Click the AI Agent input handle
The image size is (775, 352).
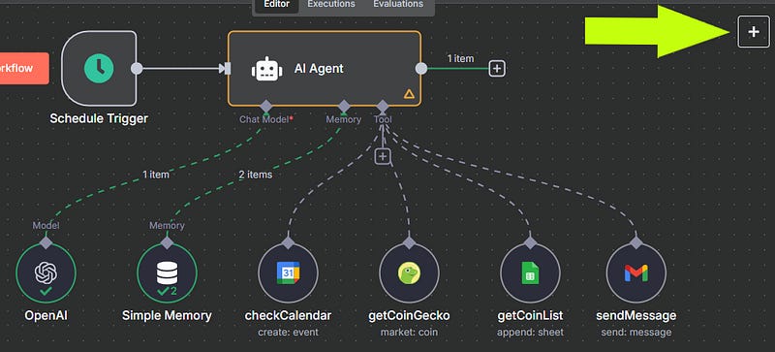228,68
